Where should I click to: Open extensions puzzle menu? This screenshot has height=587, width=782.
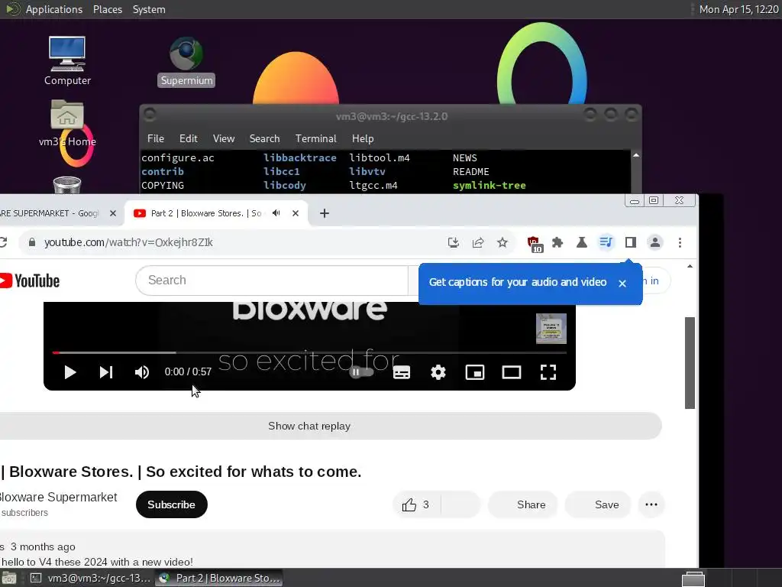click(x=557, y=242)
